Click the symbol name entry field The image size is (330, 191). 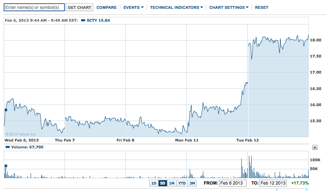tap(34, 7)
